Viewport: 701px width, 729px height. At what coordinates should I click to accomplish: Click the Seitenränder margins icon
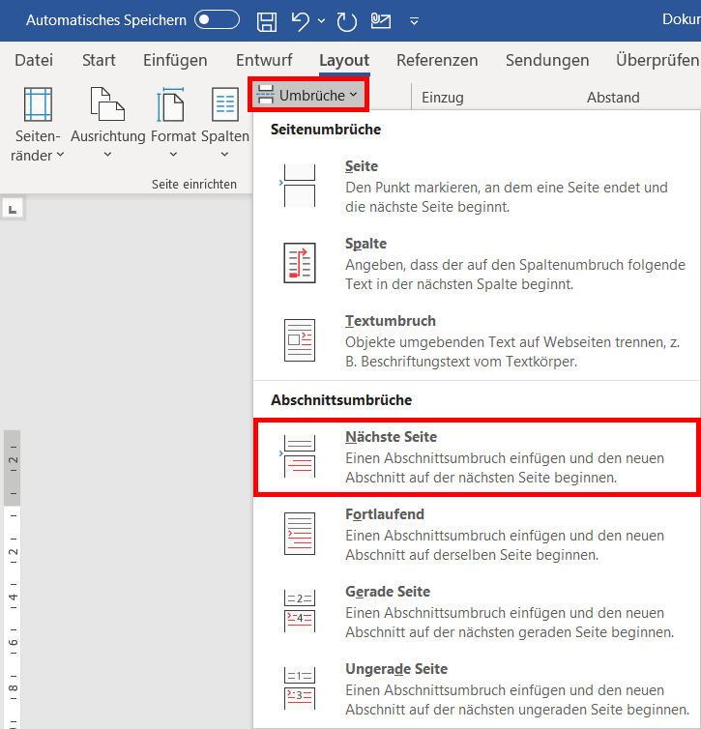38,105
